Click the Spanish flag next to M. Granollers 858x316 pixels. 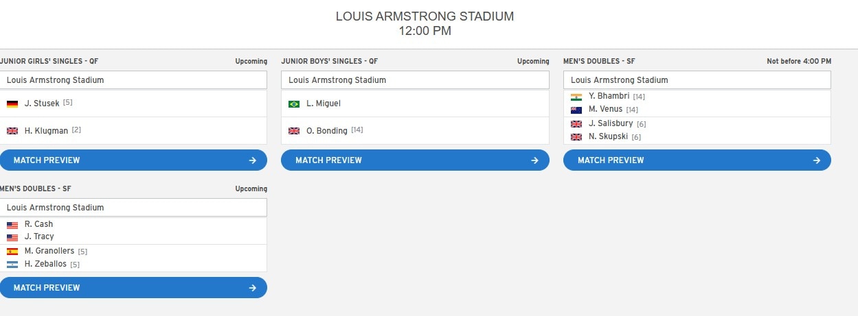coord(12,252)
